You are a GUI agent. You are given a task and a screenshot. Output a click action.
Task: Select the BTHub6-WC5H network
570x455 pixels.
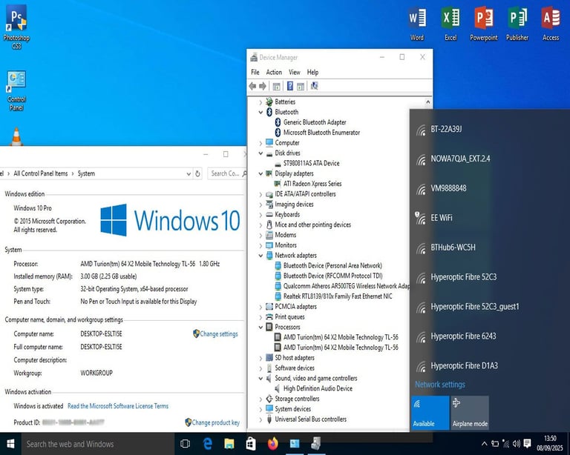coord(490,248)
